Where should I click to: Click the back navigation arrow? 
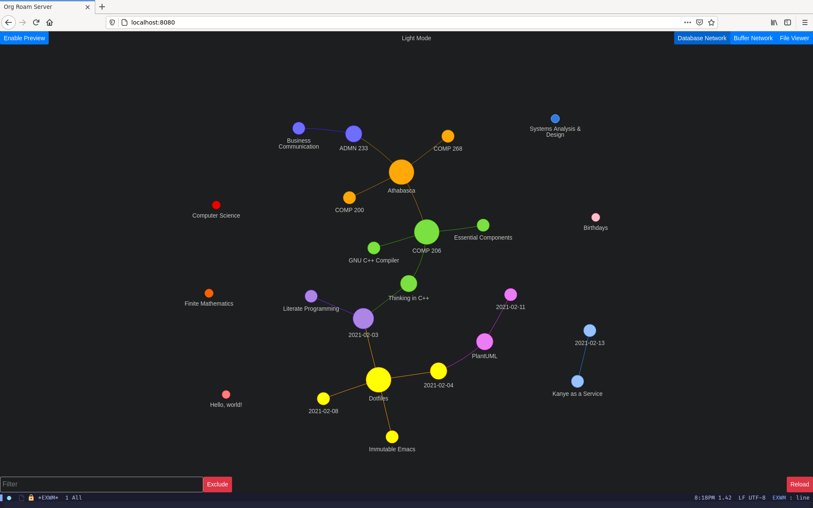[x=8, y=22]
